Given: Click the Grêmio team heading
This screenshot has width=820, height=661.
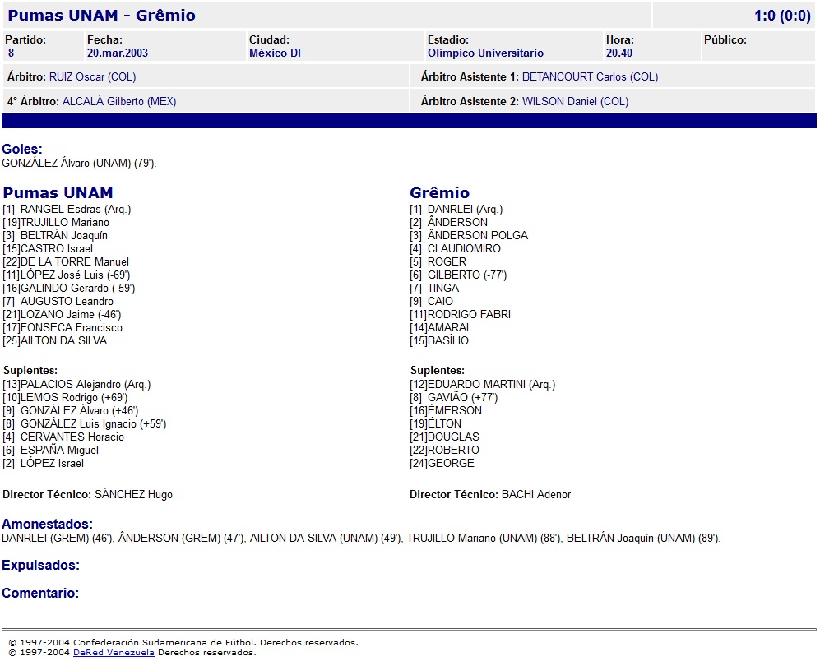Looking at the screenshot, I should (x=439, y=193).
